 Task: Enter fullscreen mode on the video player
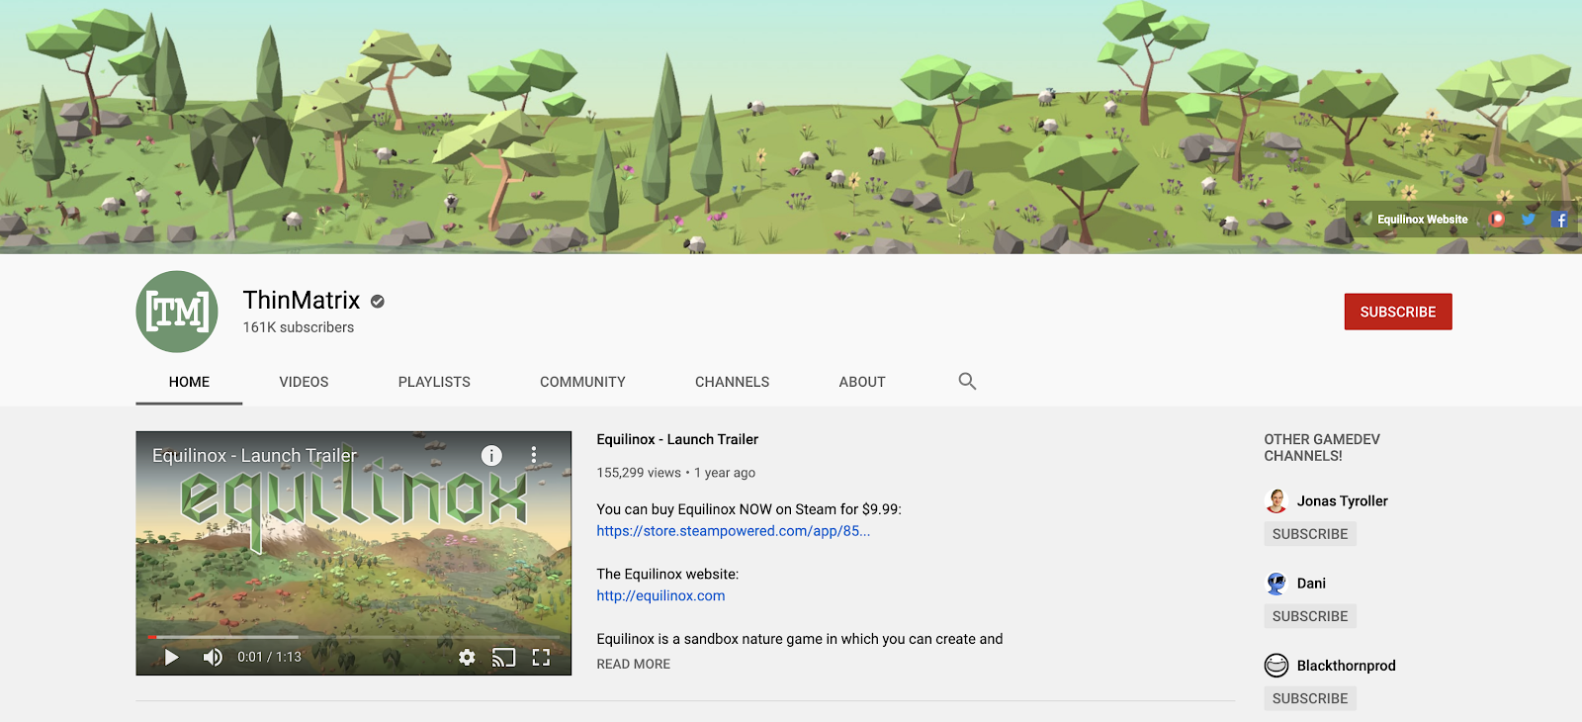541,657
